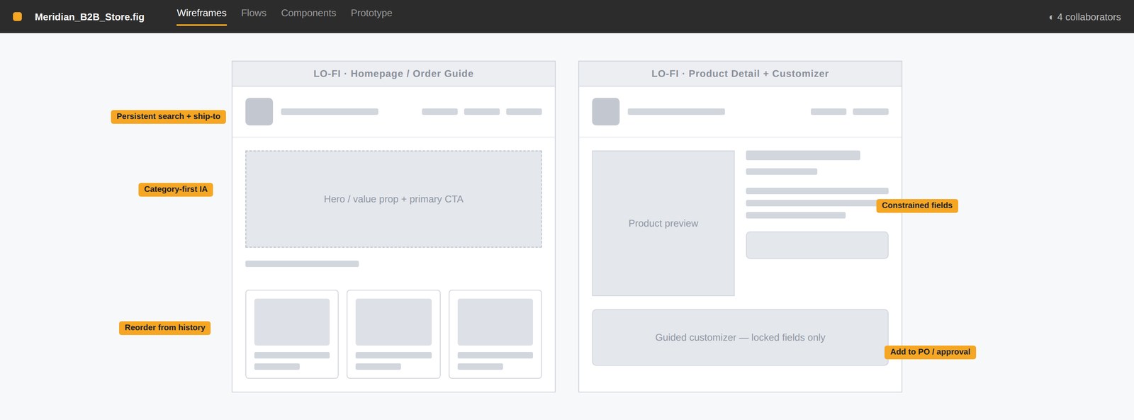Click the Guided customizer locked fields block
The width and height of the screenshot is (1134, 420).
[x=740, y=337]
